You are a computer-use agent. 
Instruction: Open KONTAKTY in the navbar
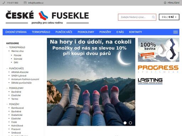[x=135, y=32]
